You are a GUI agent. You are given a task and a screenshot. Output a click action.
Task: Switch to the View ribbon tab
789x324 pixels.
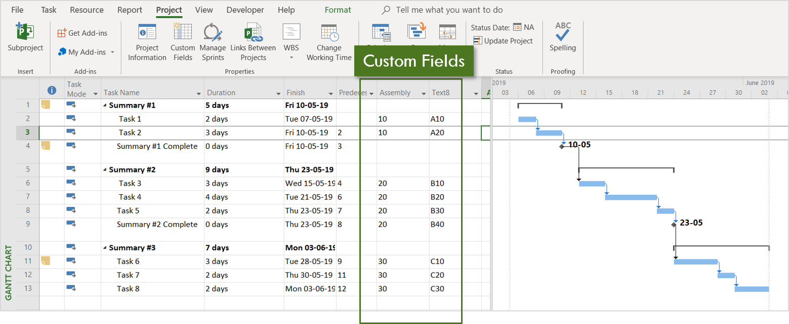[204, 10]
